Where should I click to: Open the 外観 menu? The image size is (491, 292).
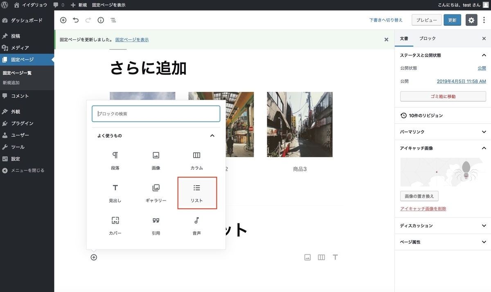[27, 111]
